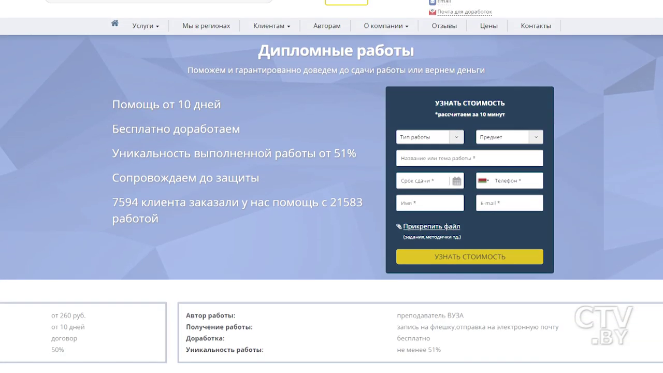663x373 pixels.
Task: Click the yellow УЗНАТЬ СТОИМОСТЬ button
Action: (x=470, y=256)
